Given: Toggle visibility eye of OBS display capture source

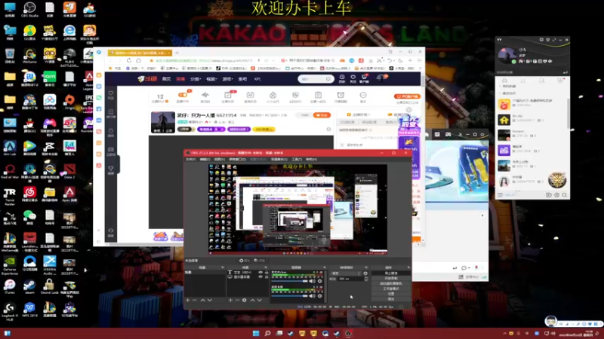Looking at the screenshot, I should (260, 276).
